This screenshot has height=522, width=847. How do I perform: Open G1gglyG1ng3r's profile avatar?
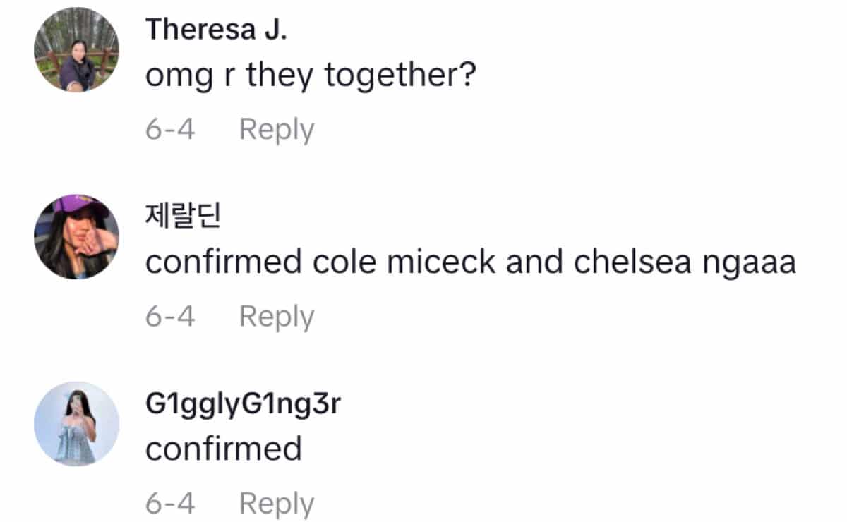click(76, 424)
